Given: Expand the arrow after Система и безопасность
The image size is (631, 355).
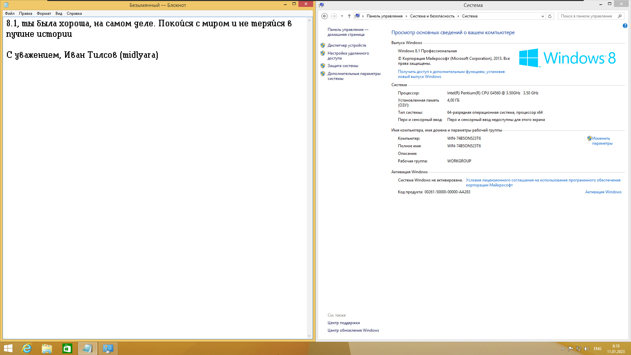Looking at the screenshot, I should [x=458, y=16].
